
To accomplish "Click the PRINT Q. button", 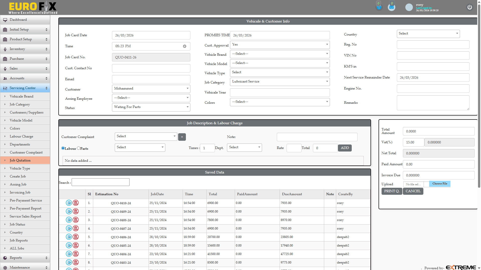I will click(392, 191).
